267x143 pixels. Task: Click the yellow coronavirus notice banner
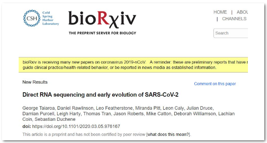pos(133,65)
